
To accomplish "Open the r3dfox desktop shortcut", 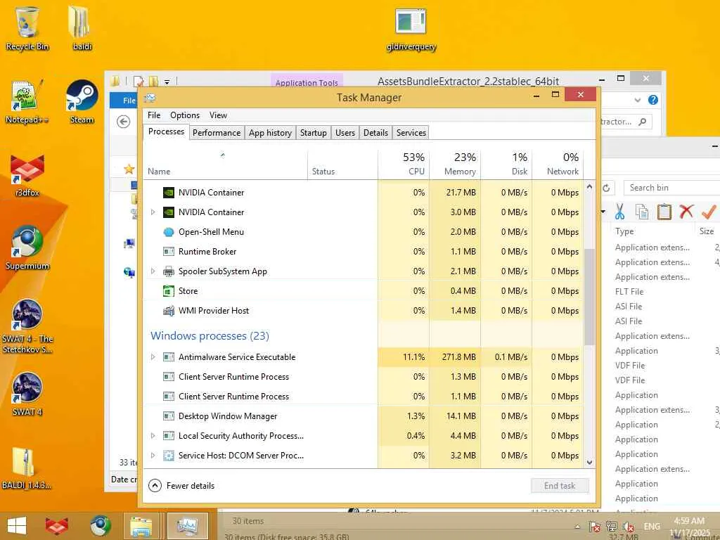I will tap(27, 175).
